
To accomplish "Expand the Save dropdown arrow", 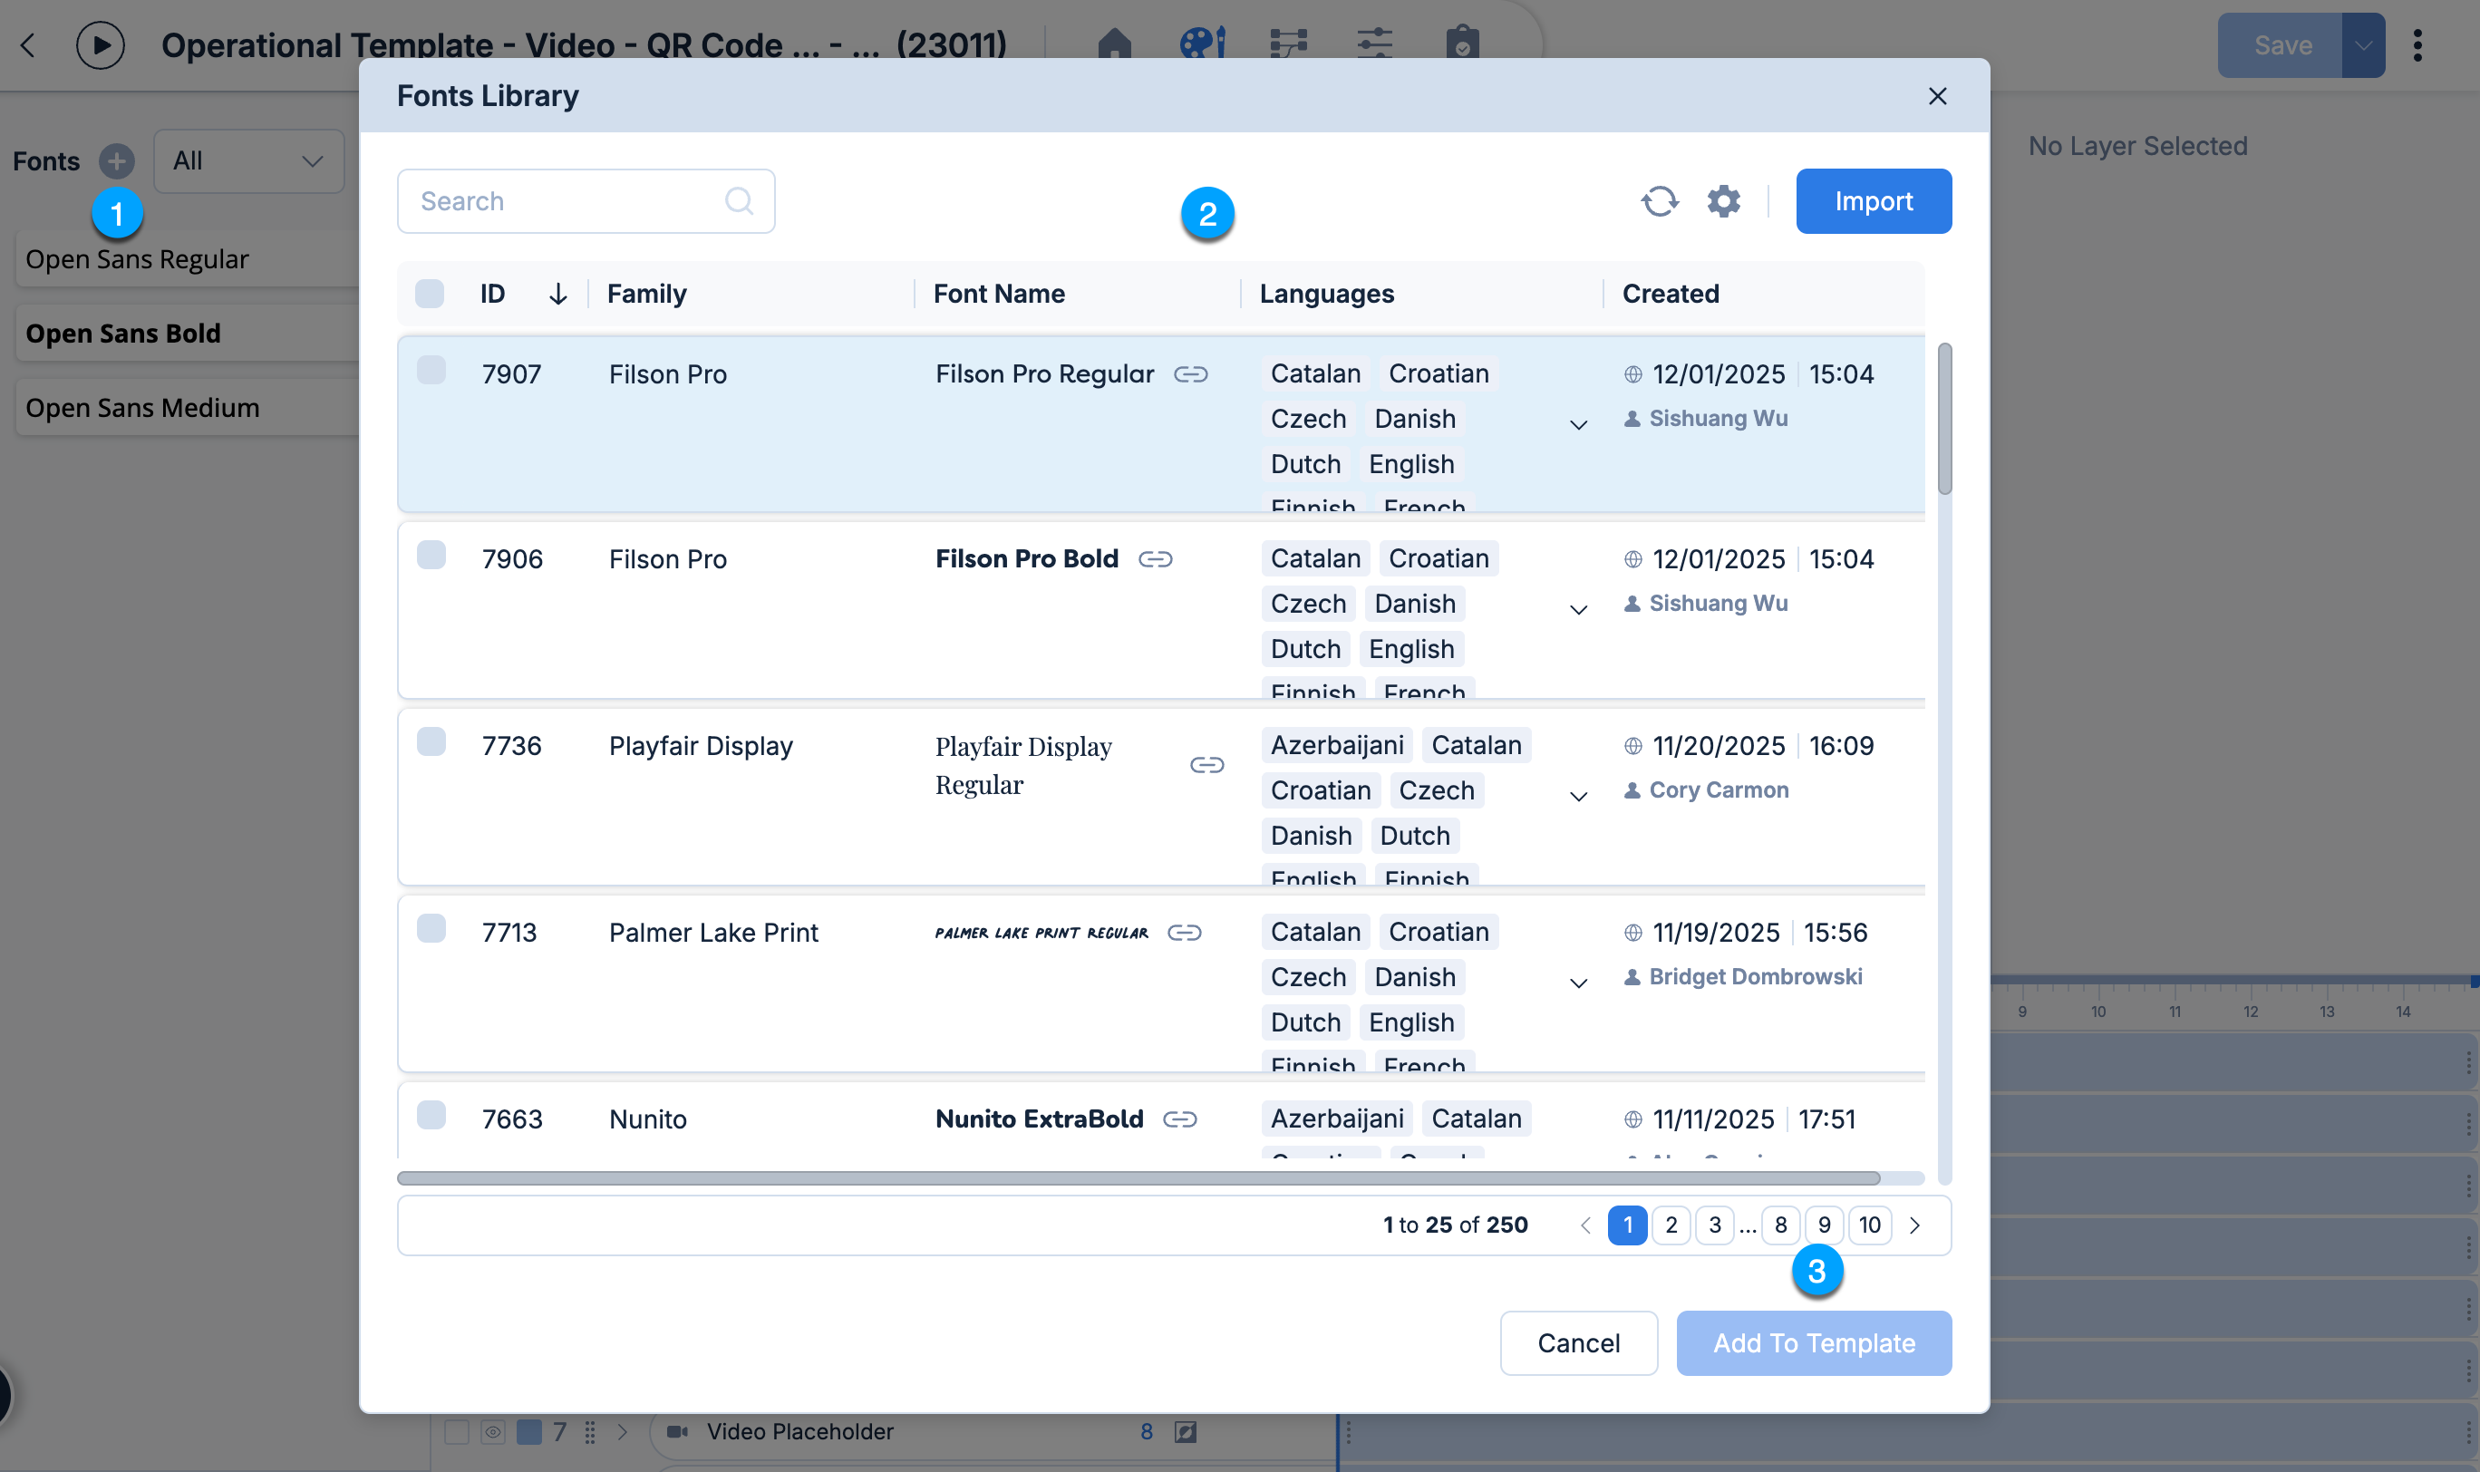I will click(2364, 45).
